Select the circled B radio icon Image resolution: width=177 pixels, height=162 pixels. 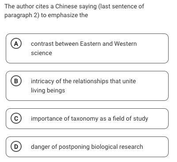point(16,81)
